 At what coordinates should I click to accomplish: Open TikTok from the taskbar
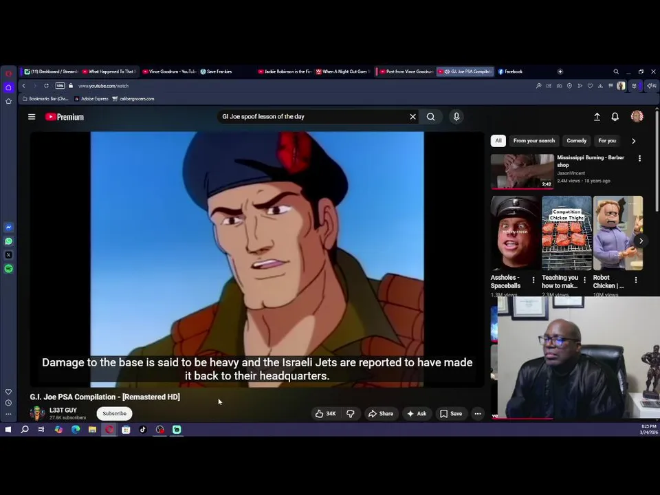[x=143, y=429]
